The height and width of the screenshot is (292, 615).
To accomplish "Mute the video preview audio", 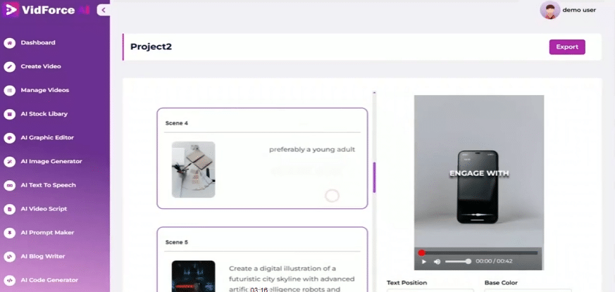I will click(x=437, y=261).
